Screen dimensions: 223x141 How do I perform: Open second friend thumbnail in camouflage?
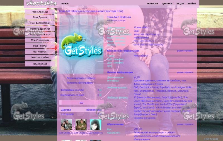pos(81,125)
